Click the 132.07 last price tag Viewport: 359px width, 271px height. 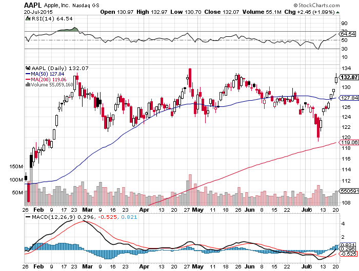[349, 77]
